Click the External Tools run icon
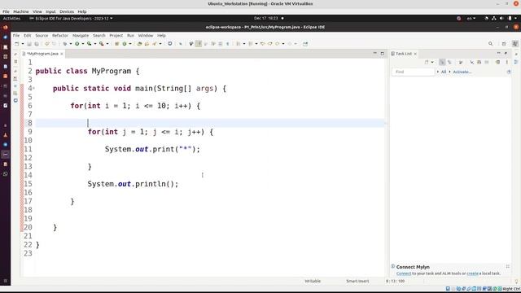The height and width of the screenshot is (293, 521). 101,44
